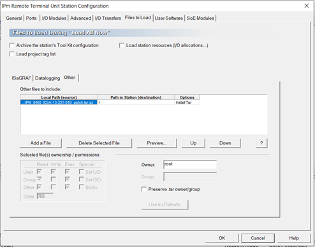Screen dimensions: 315x247
Task: Click the "/" destination path cell
Action: tap(136, 102)
